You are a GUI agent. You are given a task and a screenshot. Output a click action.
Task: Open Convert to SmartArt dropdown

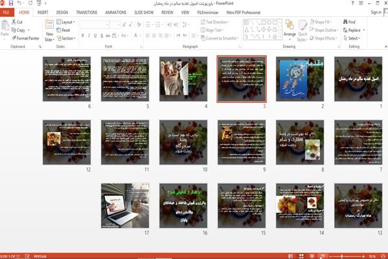tap(220, 38)
